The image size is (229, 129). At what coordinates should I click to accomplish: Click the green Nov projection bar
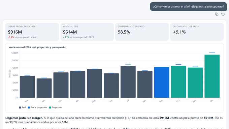click(x=195, y=83)
